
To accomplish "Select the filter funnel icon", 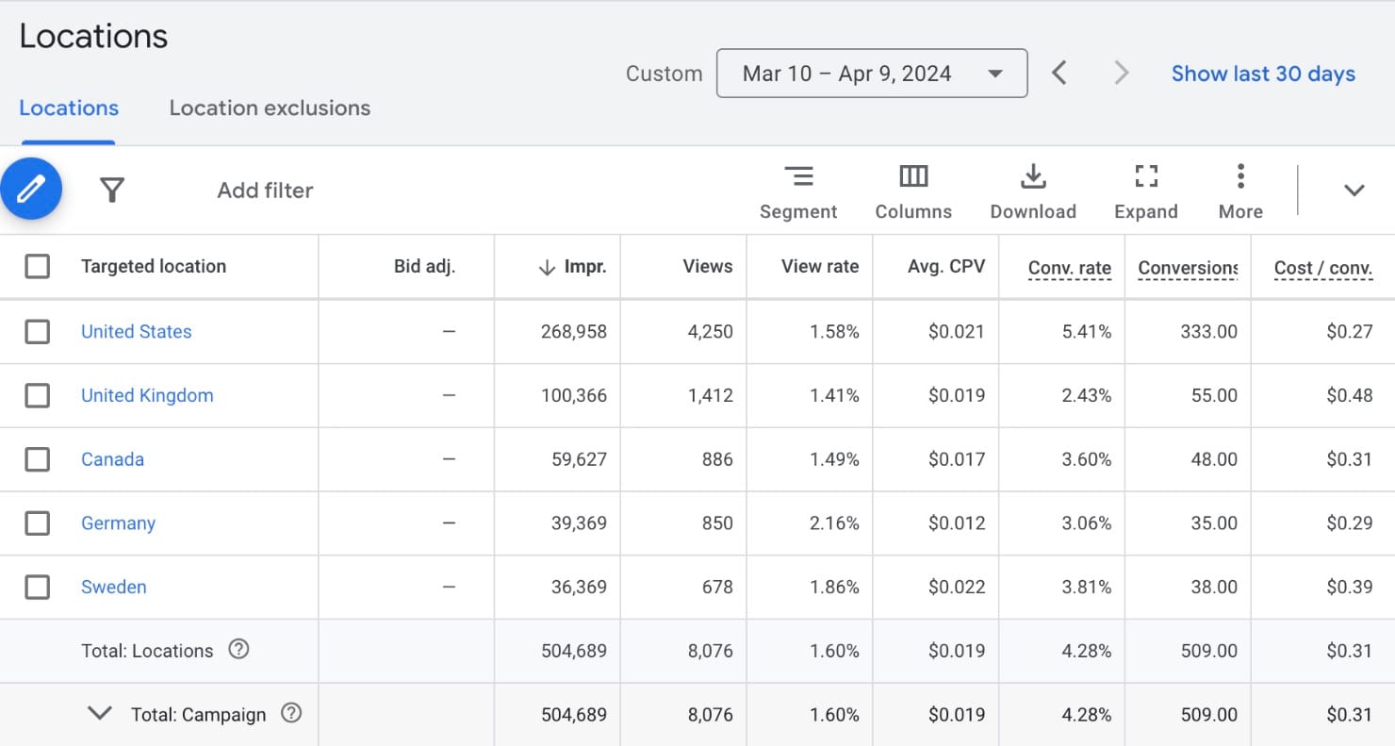I will pos(111,189).
